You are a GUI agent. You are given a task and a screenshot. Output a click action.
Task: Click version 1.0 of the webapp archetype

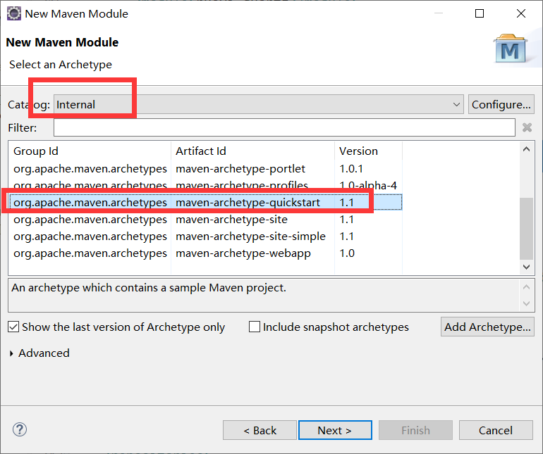(347, 253)
